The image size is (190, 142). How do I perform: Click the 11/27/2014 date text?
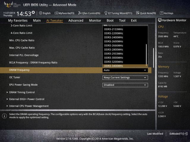coord(9,13)
